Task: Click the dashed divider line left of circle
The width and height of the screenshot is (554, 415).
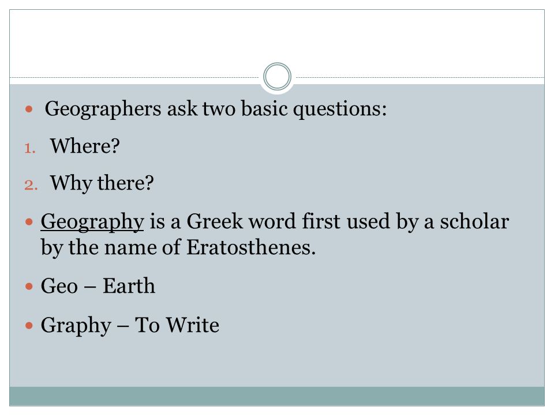Action: coord(134,77)
